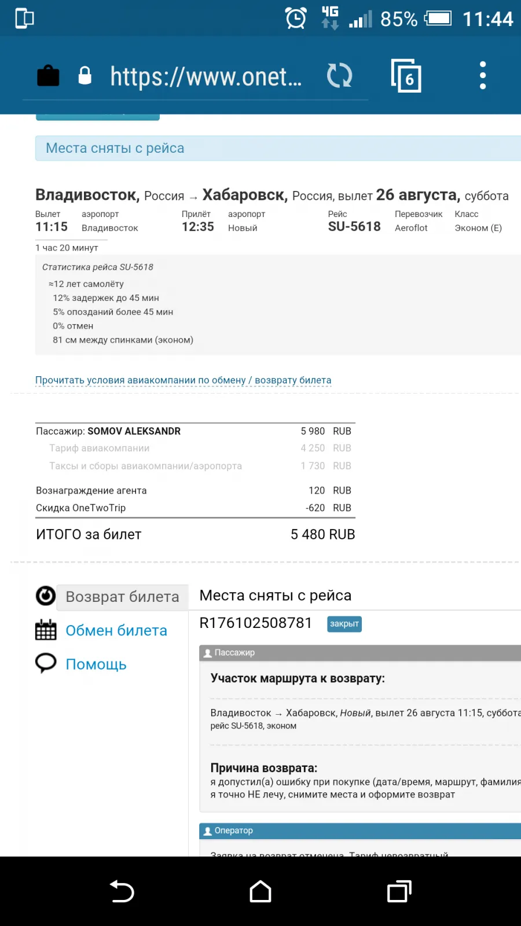Screen dimensions: 521x926
Task: Tap the URL address field
Action: click(206, 76)
